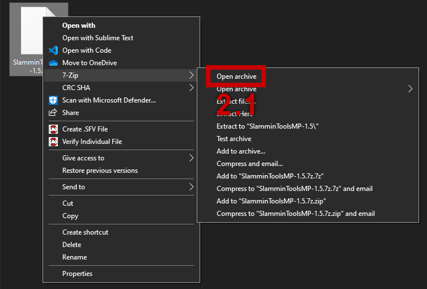Click the OneDrive cloud icon
This screenshot has height=289, width=427.
point(53,63)
